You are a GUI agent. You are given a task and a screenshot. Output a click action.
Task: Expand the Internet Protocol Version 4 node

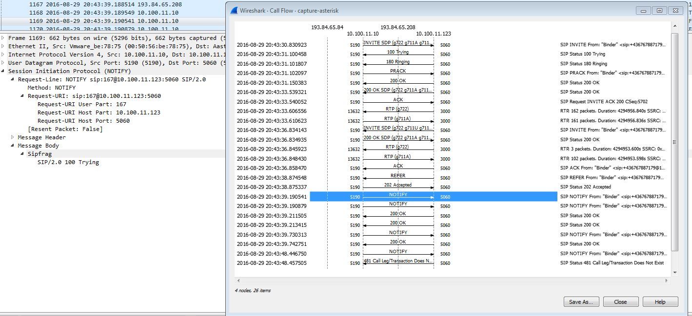4,55
